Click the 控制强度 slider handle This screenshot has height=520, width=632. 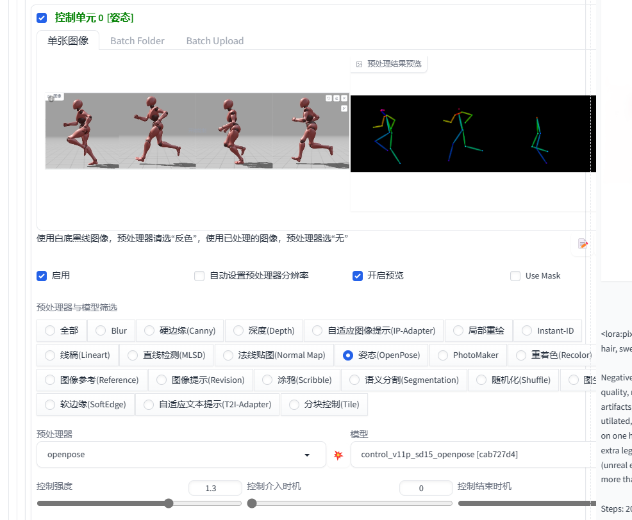point(169,503)
